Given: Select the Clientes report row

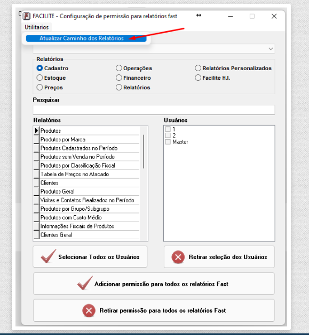Looking at the screenshot, I should (90, 183).
